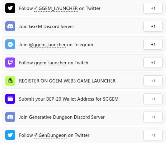Image resolution: width=168 pixels, height=145 pixels.
Task: Claim +1 for submitting BEP-20 wallet address
Action: (153, 99)
